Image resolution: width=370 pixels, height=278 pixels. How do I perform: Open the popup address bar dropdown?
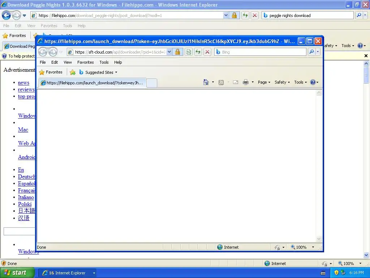click(x=169, y=52)
